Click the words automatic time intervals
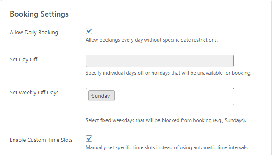The height and width of the screenshot is (155, 272). point(220,147)
